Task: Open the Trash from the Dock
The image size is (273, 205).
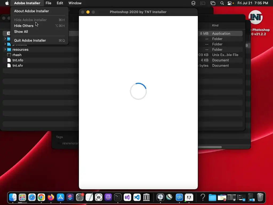Action: tap(260, 197)
